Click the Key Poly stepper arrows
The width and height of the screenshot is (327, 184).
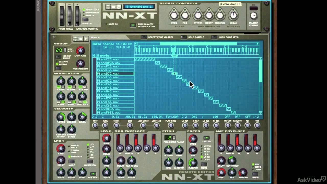pyautogui.click(x=65, y=50)
